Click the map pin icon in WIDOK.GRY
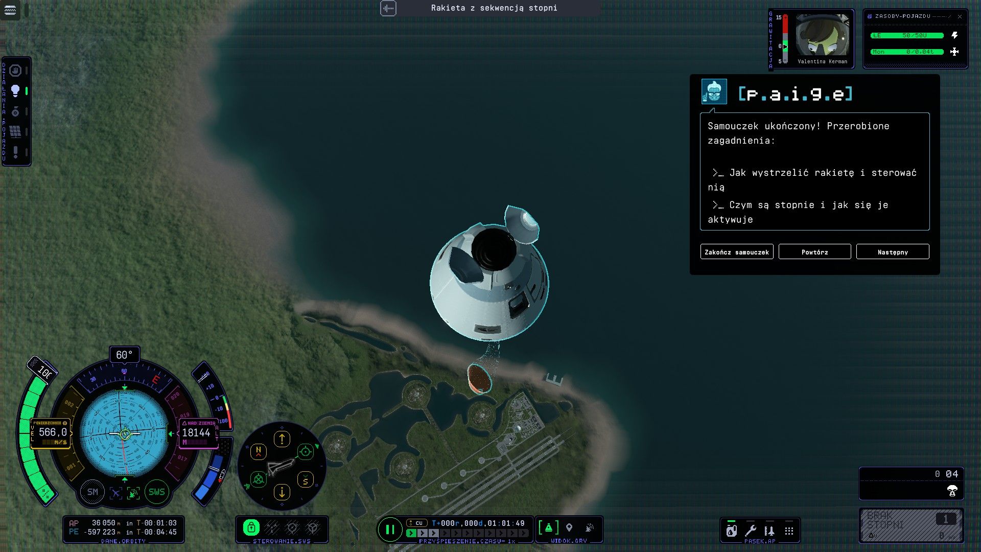This screenshot has height=552, width=981. [569, 527]
